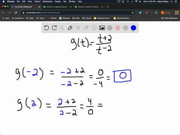The height and width of the screenshot is (135, 180).
Task: Go back in browser history
Action: pos(3,13)
